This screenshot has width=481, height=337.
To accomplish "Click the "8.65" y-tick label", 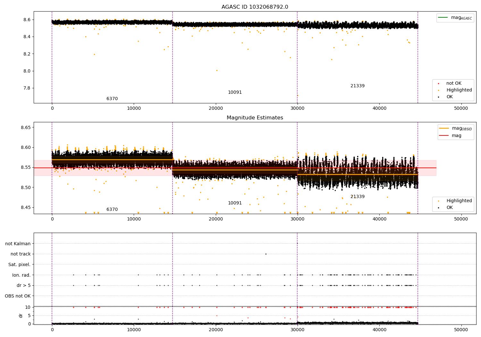I will pos(26,128).
